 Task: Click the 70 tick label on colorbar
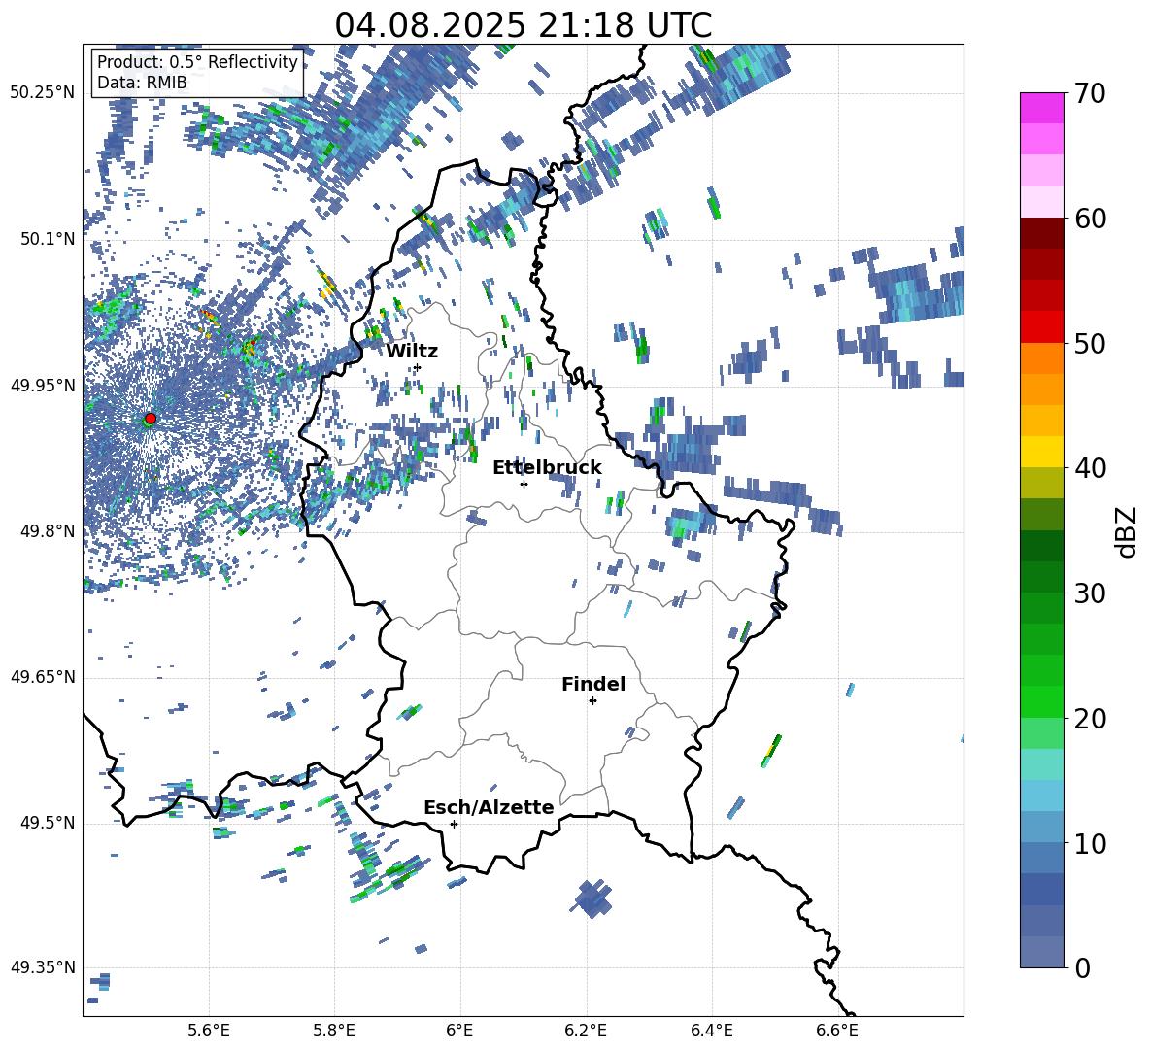1090,94
